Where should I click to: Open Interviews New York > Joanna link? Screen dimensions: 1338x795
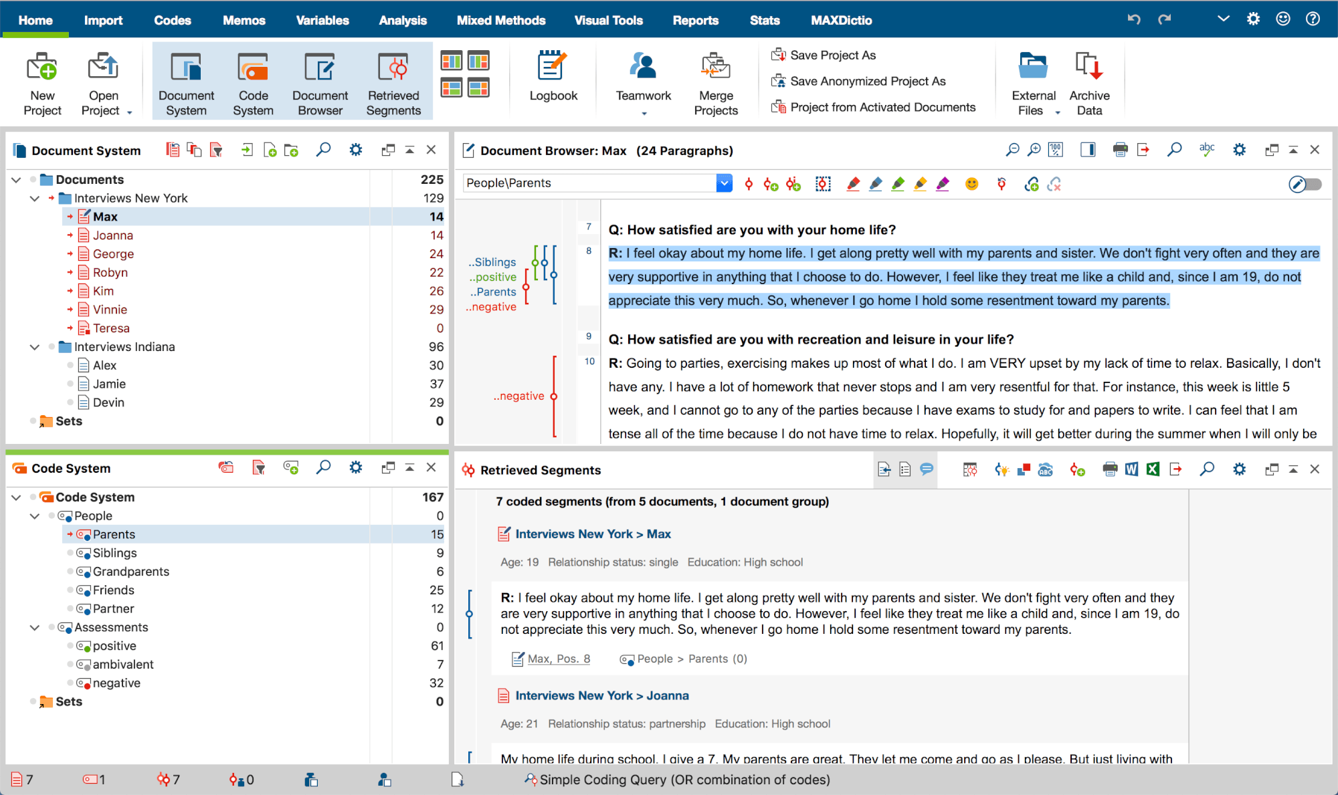(x=601, y=695)
